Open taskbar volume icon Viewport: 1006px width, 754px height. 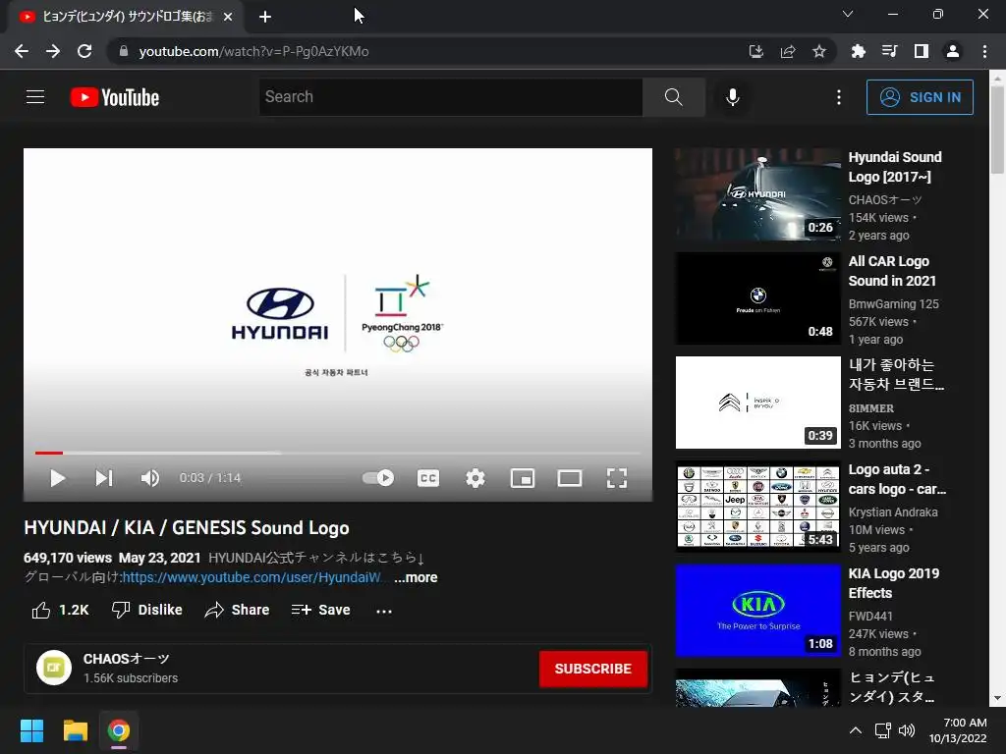point(907,730)
